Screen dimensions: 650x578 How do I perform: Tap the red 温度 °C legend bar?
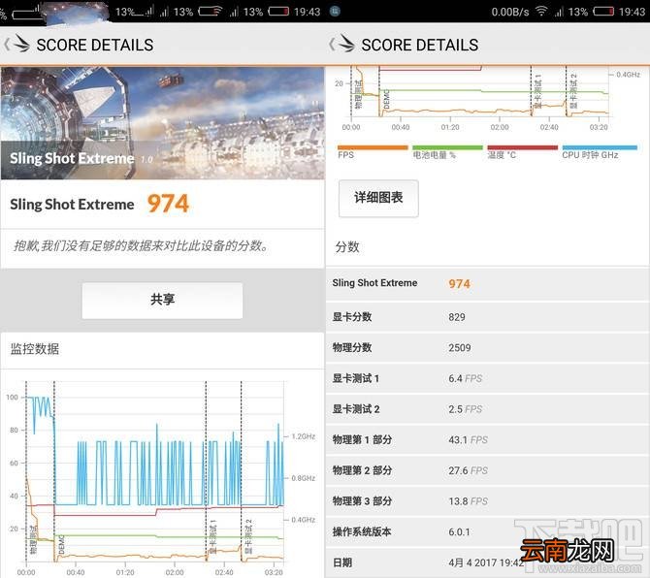pyautogui.click(x=522, y=147)
